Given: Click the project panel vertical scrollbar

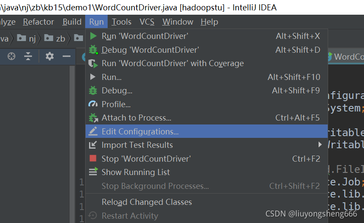Looking at the screenshot, I should (72, 144).
